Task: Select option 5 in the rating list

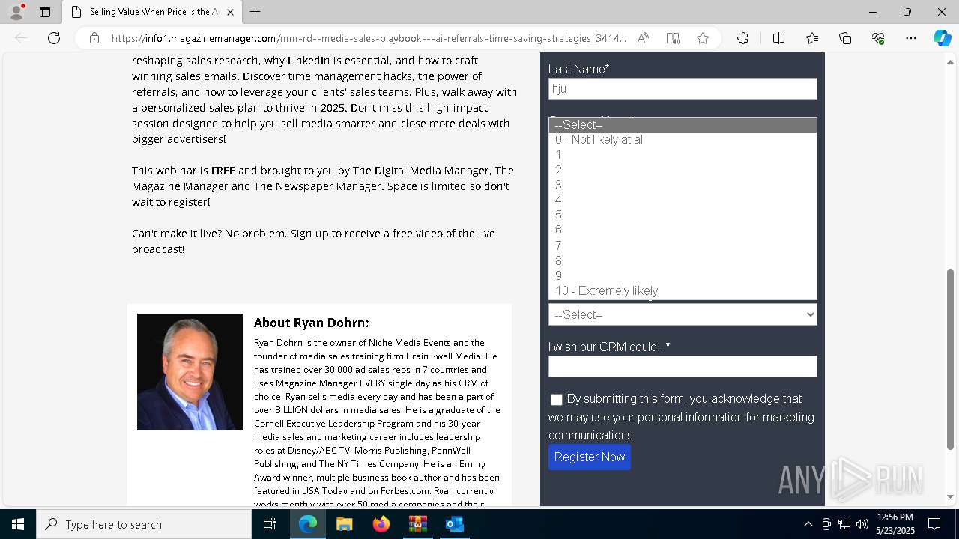Action: [x=683, y=215]
